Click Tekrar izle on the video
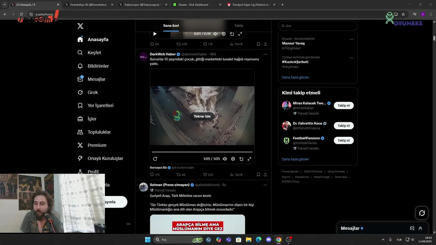Viewport: 436px width, 245px height. coord(202,116)
